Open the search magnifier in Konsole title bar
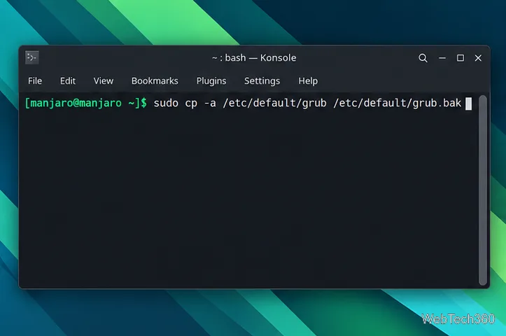 [423, 58]
